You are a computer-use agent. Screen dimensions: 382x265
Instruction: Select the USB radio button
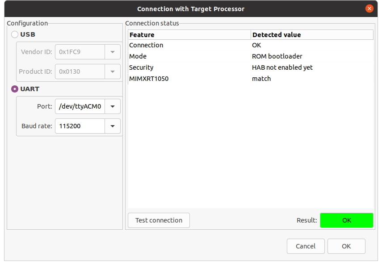14,34
